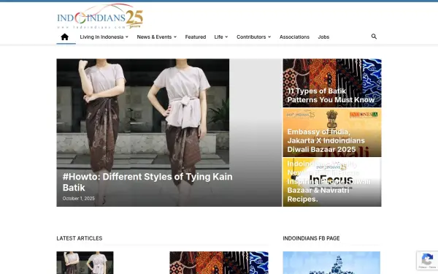Click the Facebook page cover image
Viewport: 438px width, 274px height.
coord(331,262)
